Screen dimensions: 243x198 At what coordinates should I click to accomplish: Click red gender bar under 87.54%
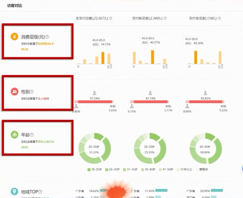[95, 102]
